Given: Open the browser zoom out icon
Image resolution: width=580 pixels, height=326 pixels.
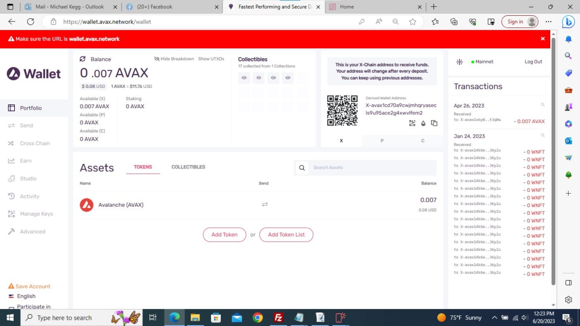Looking at the screenshot, I should point(396,22).
